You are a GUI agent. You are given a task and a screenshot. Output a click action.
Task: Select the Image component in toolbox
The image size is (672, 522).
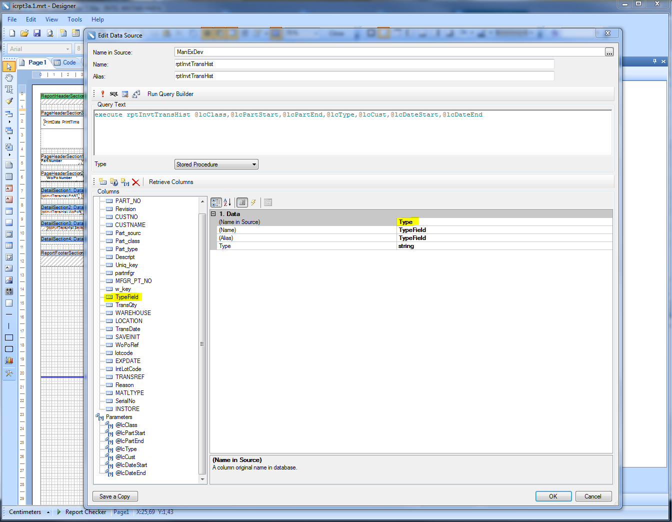click(x=9, y=280)
